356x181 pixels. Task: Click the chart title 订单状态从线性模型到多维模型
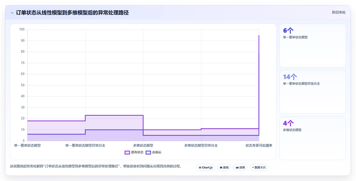click(x=72, y=13)
